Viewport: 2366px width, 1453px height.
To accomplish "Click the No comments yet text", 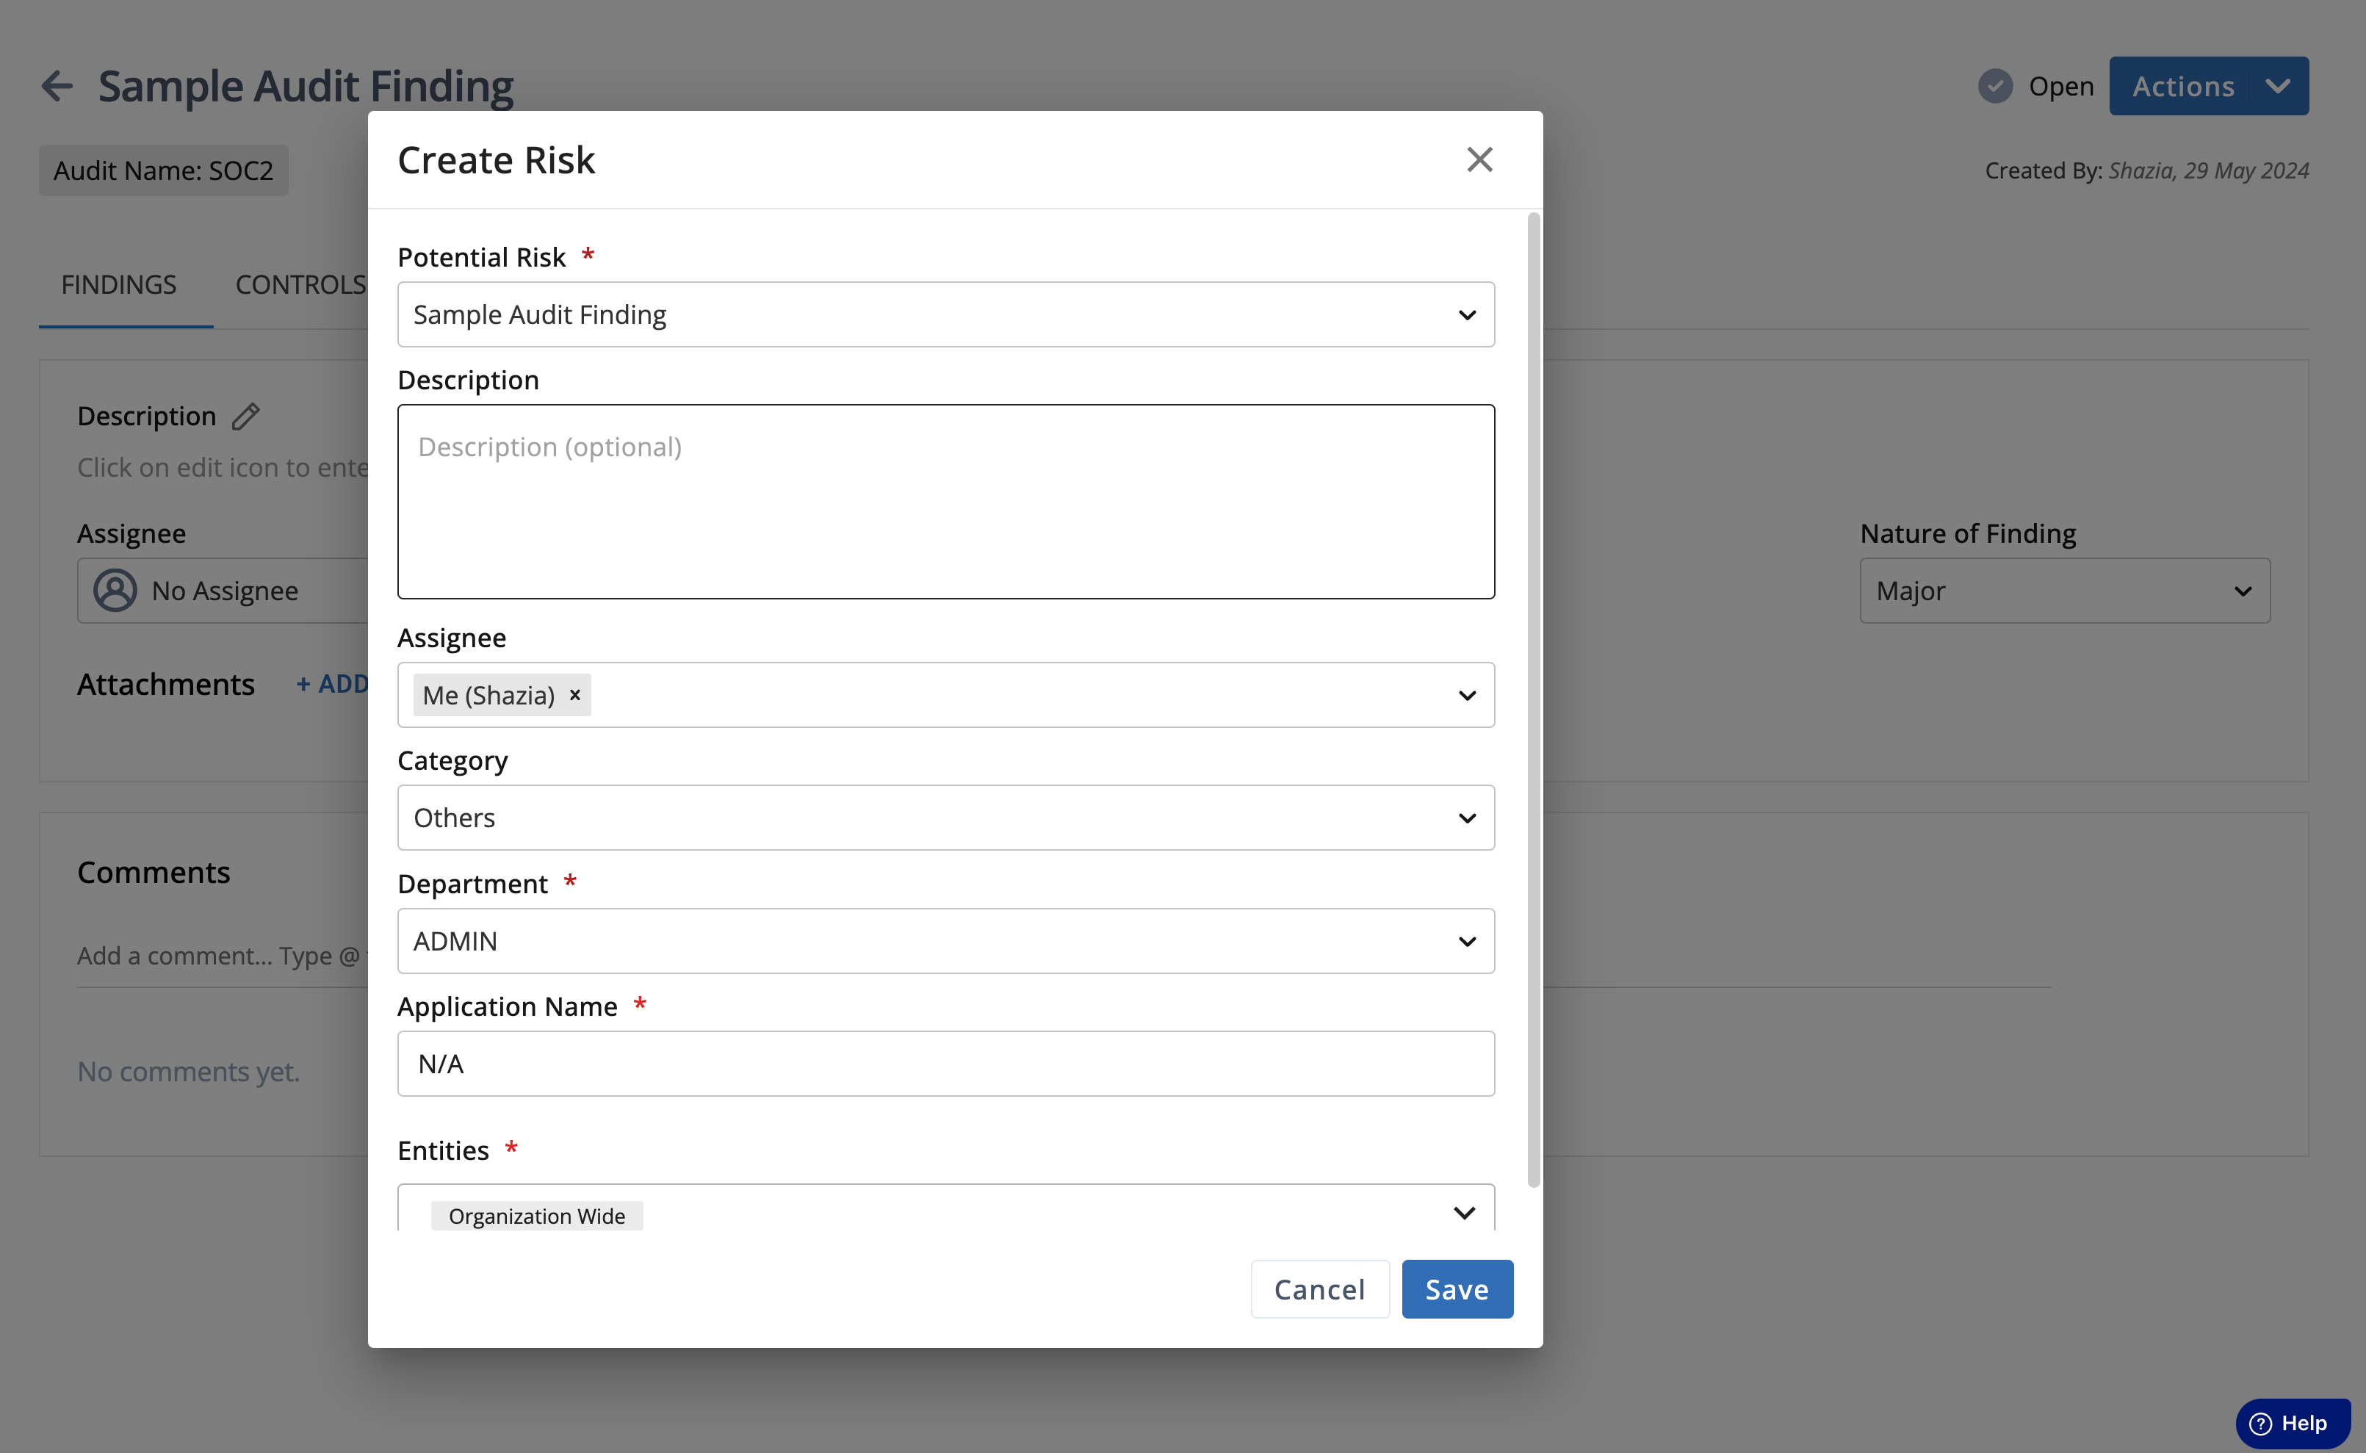I will (x=188, y=1072).
